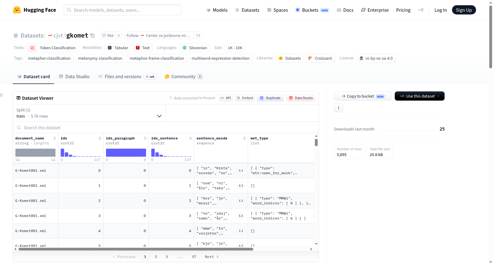This screenshot has width=493, height=265.
Task: Sort by the document_name column arrows
Action: (x=55, y=138)
